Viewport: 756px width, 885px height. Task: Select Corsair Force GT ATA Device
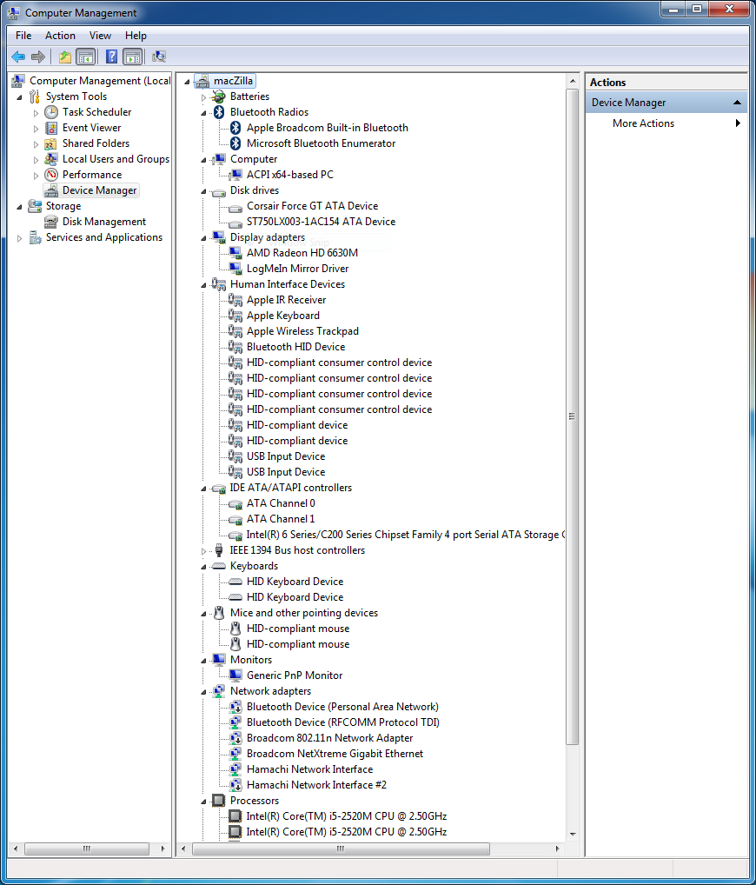pos(312,206)
